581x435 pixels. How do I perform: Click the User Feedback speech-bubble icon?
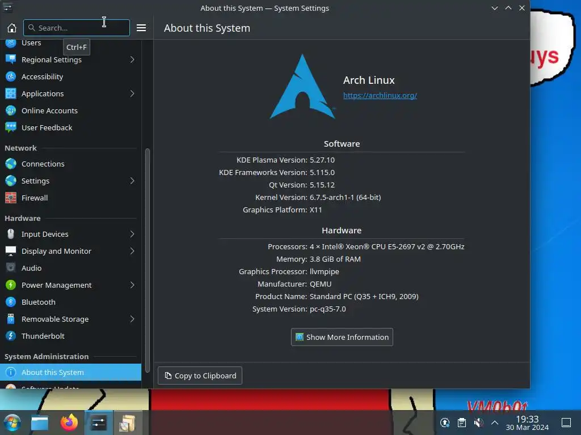pyautogui.click(x=11, y=127)
